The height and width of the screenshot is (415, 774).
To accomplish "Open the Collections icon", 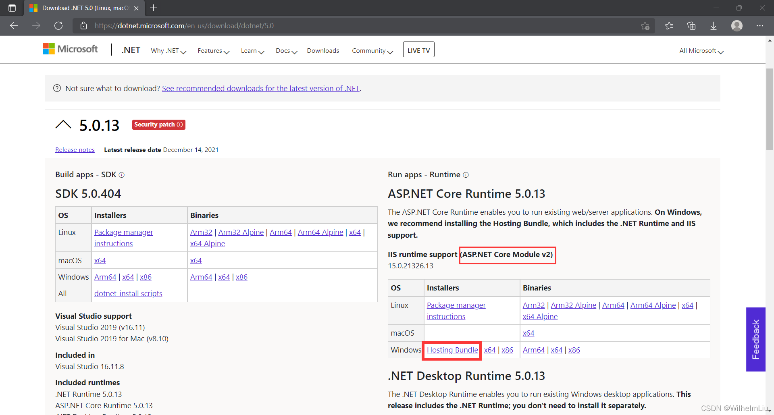I will (x=691, y=26).
